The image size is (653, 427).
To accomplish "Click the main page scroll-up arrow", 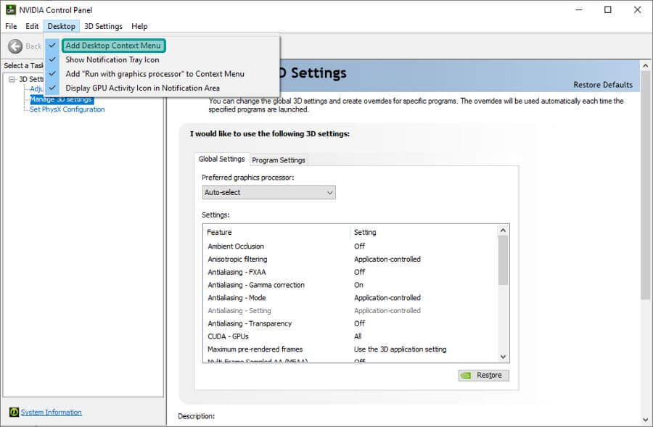I will 646,65.
